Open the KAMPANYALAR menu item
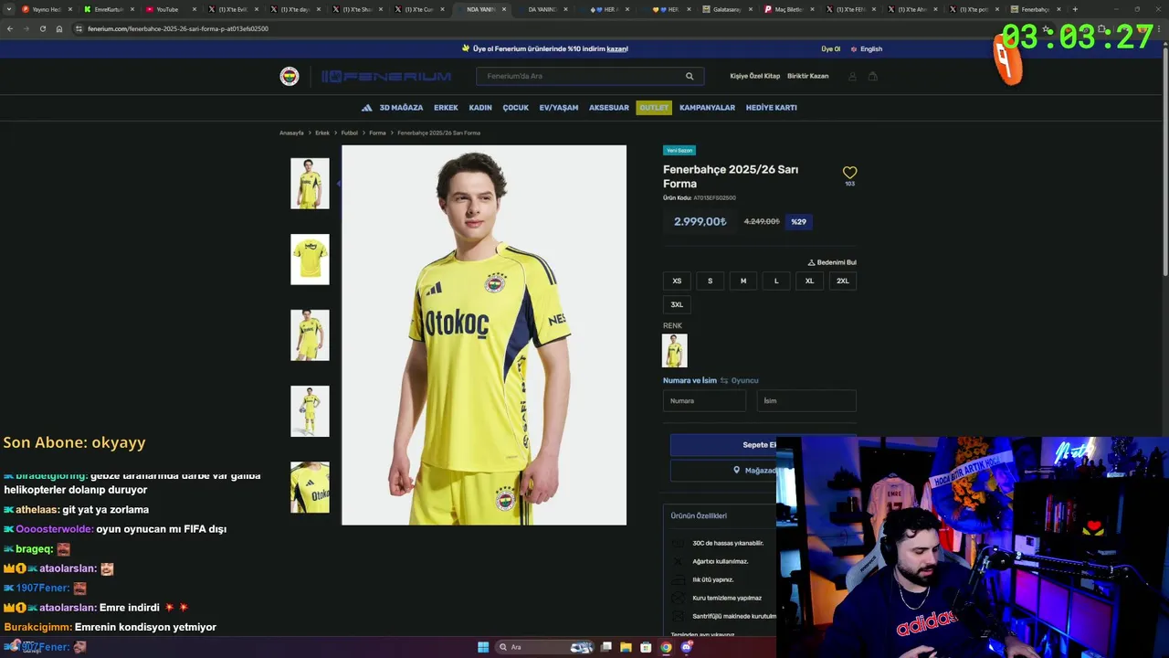This screenshot has height=658, width=1169. pos(707,108)
